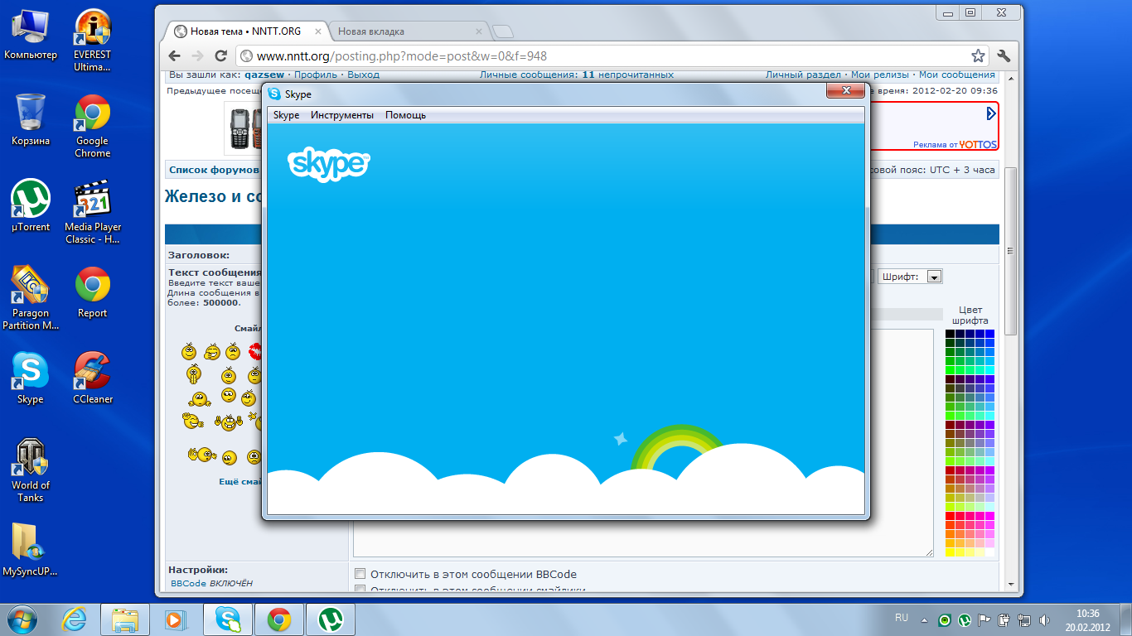Click the Skype logo in Skype window
This screenshot has height=636, width=1132.
pyautogui.click(x=329, y=164)
